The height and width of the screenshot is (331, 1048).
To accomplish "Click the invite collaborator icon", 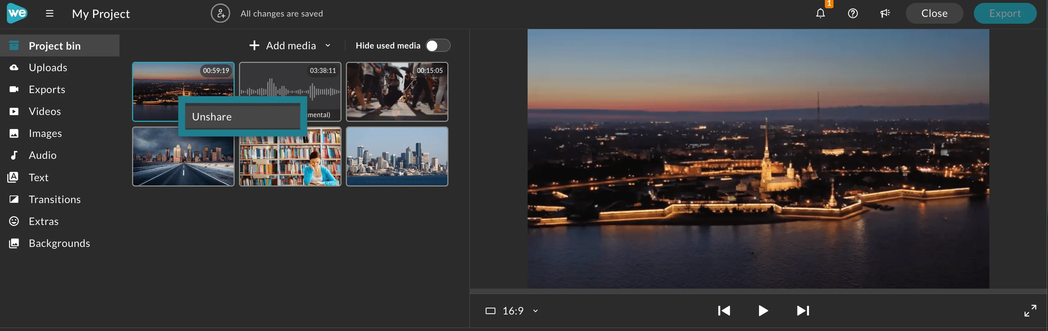I will (x=221, y=13).
